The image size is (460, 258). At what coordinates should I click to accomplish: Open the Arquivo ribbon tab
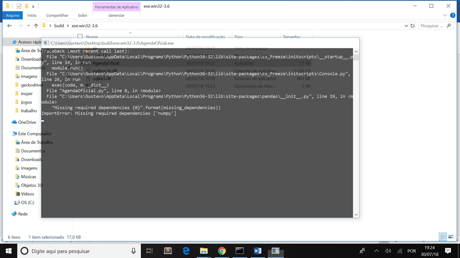[13, 15]
